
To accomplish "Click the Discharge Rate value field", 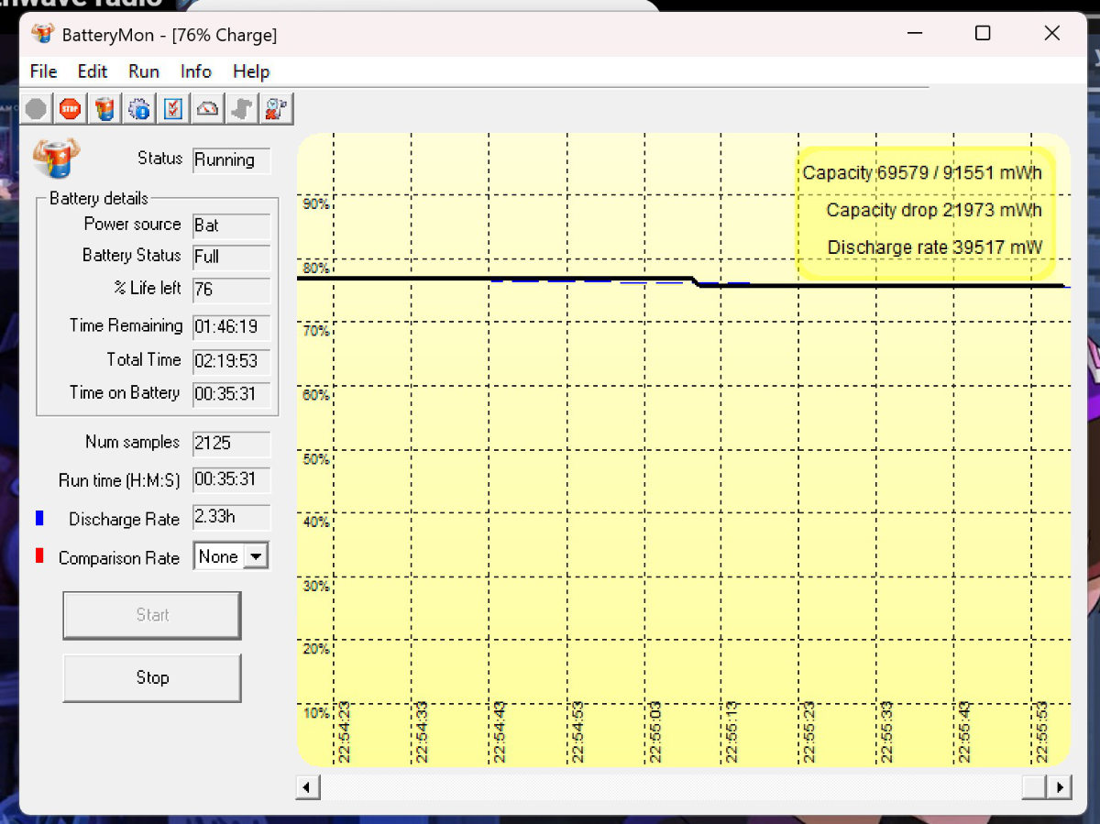I will tap(232, 517).
